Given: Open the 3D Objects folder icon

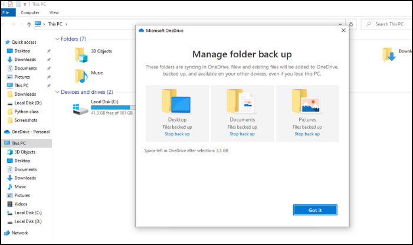Looking at the screenshot, I should pyautogui.click(x=81, y=54).
